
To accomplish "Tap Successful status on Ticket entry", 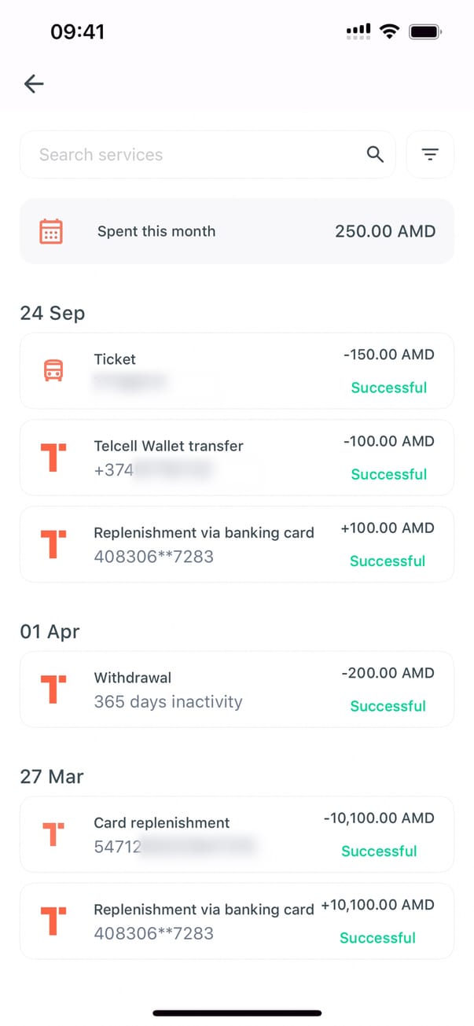I will tap(388, 388).
